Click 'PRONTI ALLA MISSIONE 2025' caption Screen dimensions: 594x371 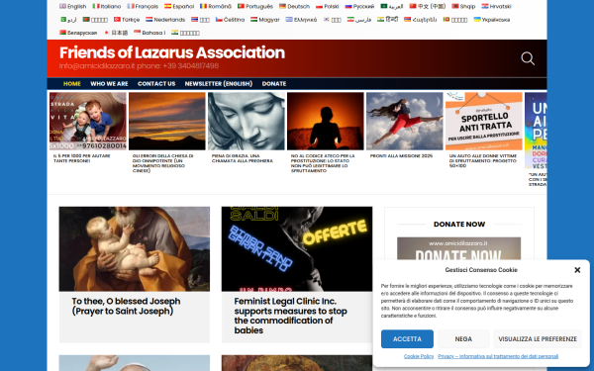[401, 156]
